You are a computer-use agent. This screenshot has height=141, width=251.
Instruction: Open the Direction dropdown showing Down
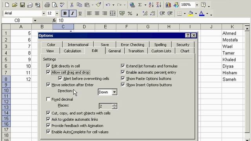pos(115,92)
